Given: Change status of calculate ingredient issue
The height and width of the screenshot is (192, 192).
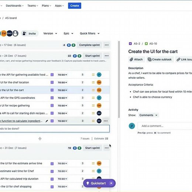Looking at the screenshot, I should tap(62, 121).
